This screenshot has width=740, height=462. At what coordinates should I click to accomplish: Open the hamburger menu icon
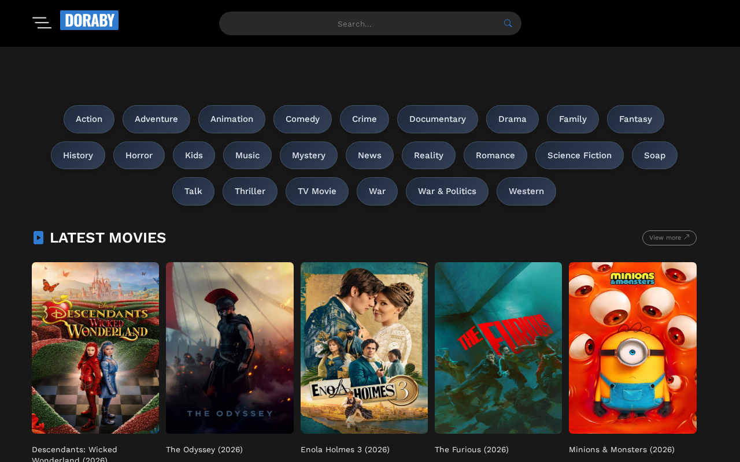(x=42, y=23)
